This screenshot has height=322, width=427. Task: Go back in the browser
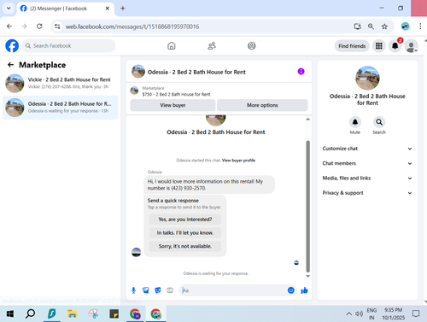point(9,26)
